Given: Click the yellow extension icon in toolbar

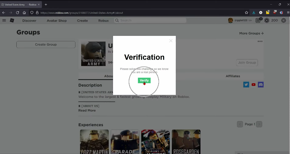Looking at the screenshot, I should click(x=268, y=12).
